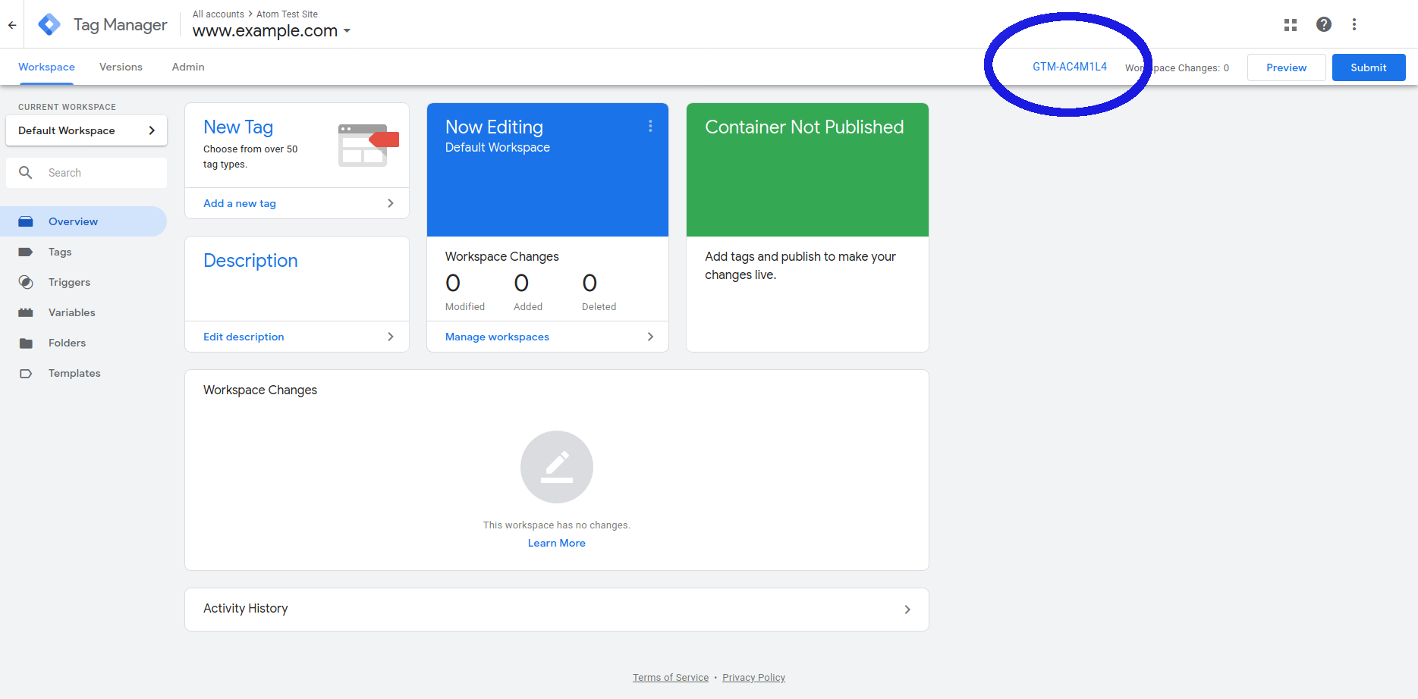
Task: Click the Tag Manager logo icon
Action: (49, 25)
